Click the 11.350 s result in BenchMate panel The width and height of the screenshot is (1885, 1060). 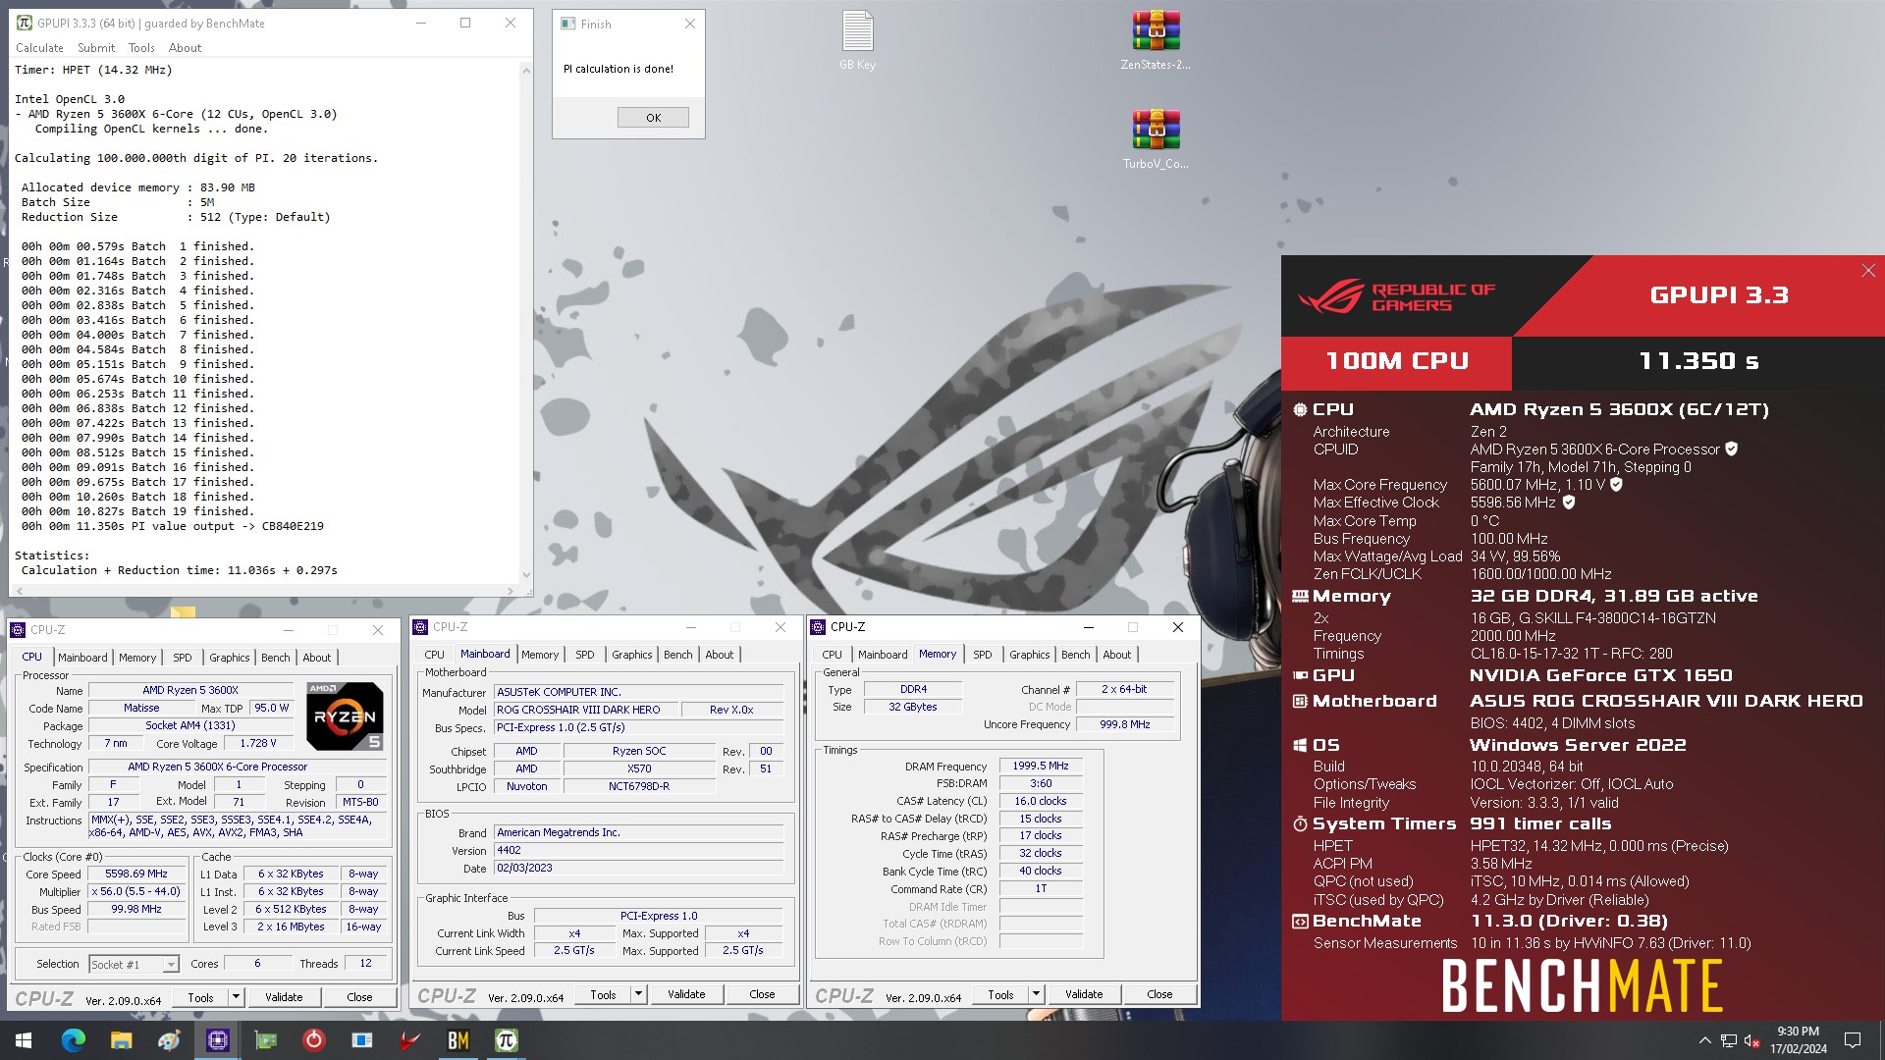(1698, 361)
